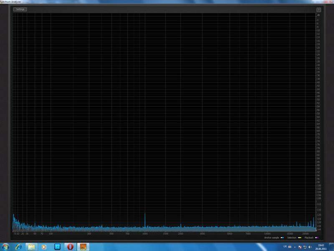Click the 2000 label on the frequency axis
Viewport: 334px width, 251px height.
coord(181,234)
